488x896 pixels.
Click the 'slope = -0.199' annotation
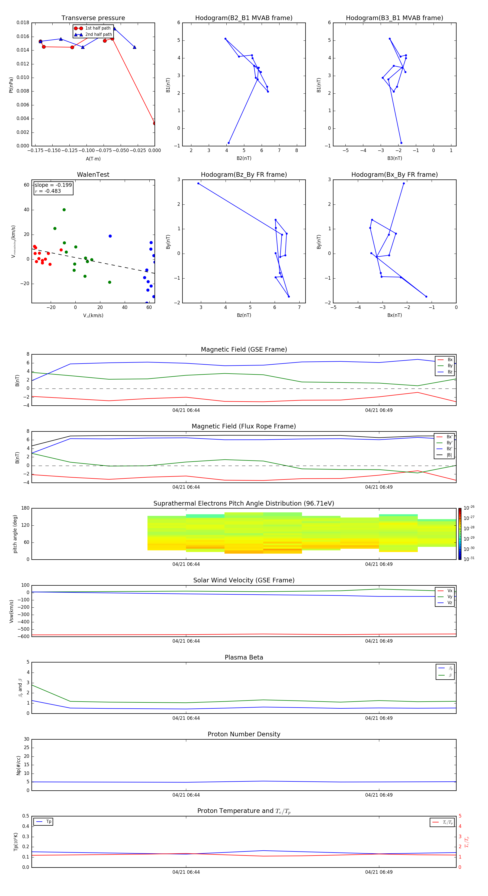click(53, 185)
